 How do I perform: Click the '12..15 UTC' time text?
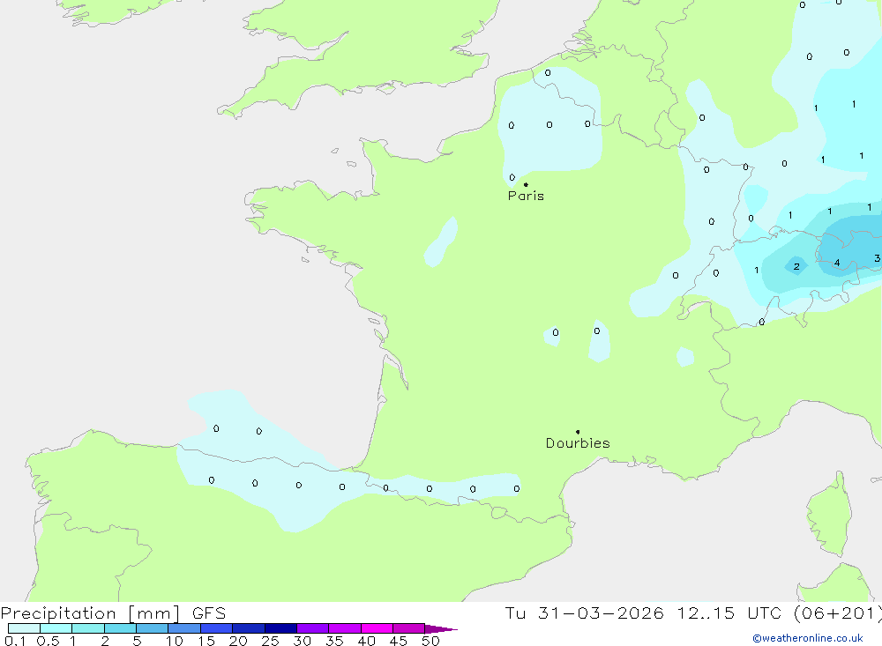729,613
